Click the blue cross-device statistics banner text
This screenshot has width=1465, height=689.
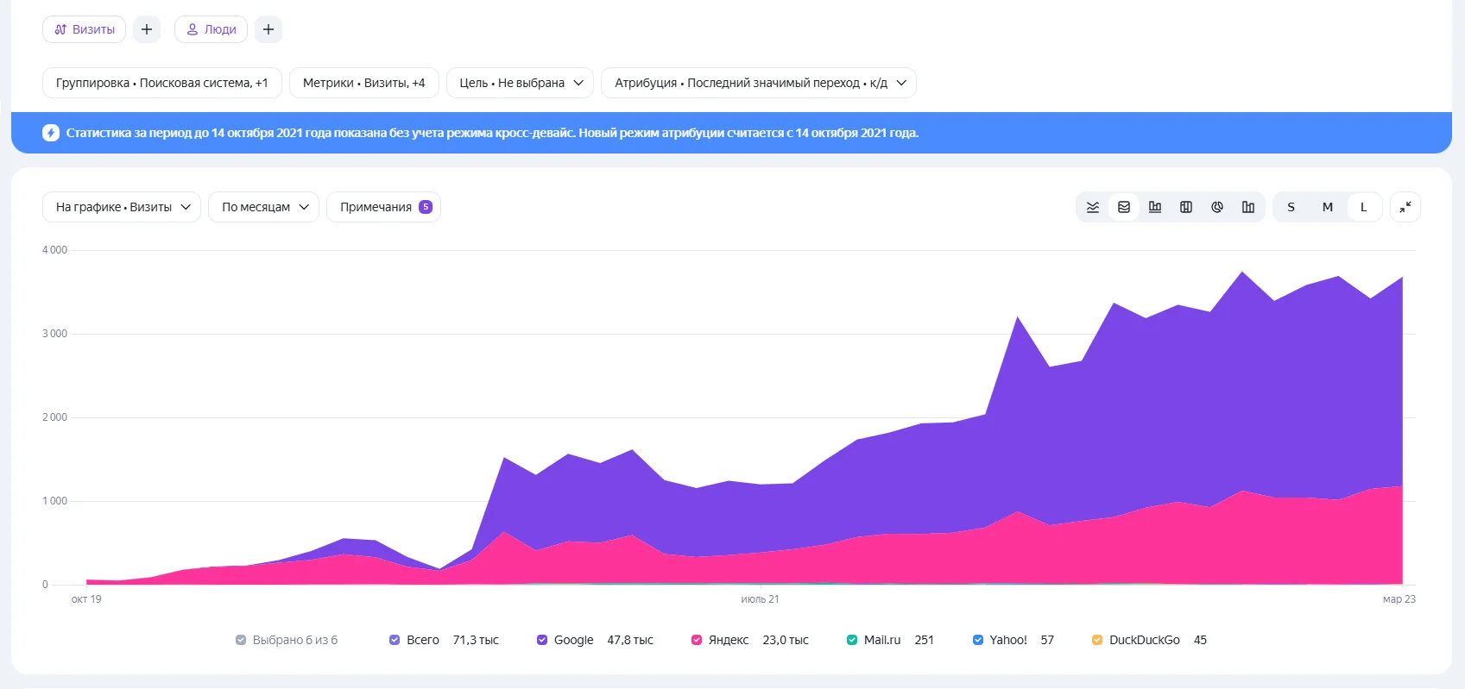click(x=492, y=133)
